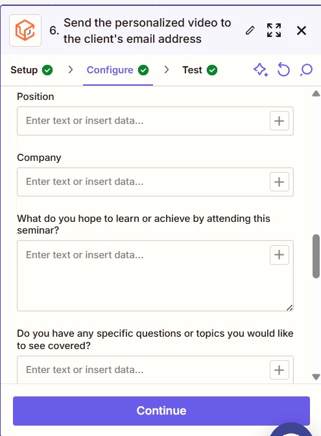Click the orange app logo icon

[25, 30]
